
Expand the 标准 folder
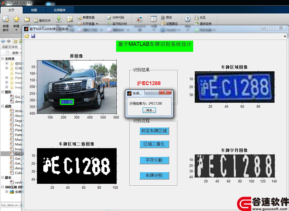[7, 68]
